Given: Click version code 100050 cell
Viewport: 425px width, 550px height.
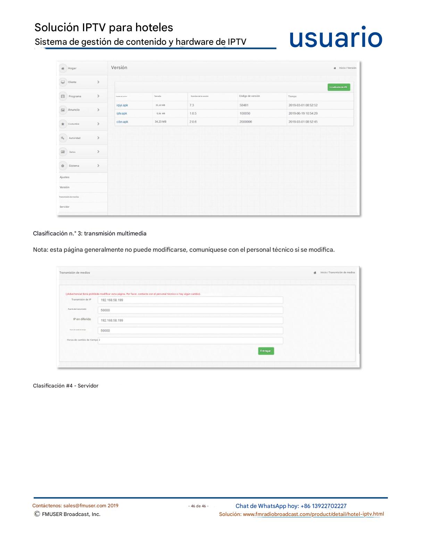Looking at the screenshot, I should (x=245, y=114).
